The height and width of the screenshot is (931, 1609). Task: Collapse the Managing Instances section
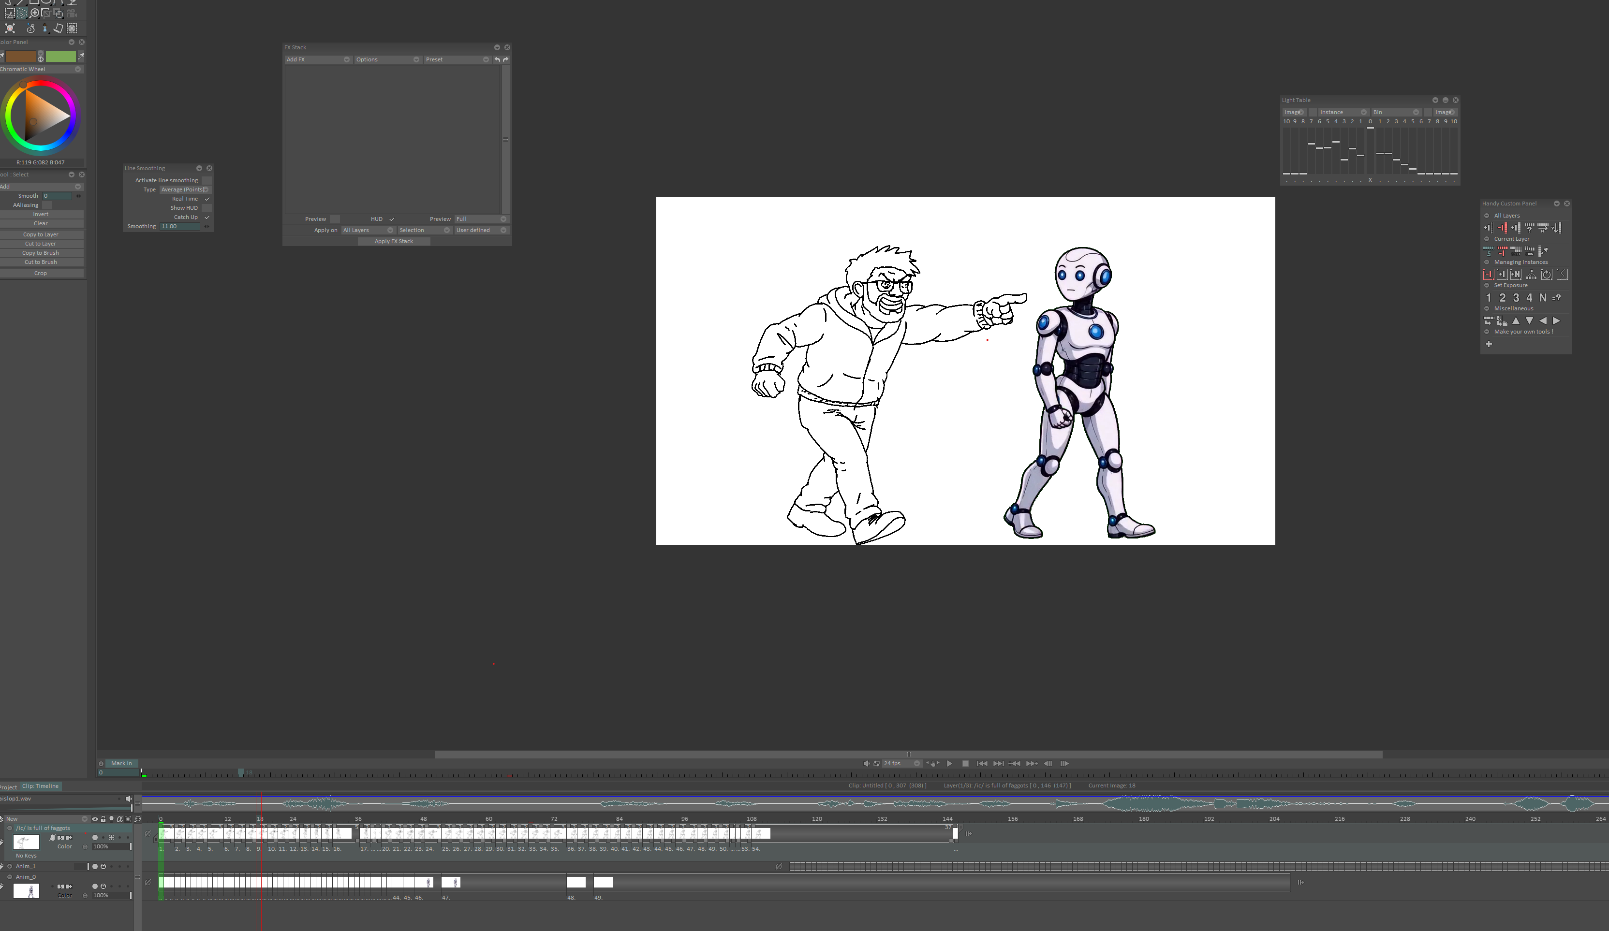coord(1487,262)
